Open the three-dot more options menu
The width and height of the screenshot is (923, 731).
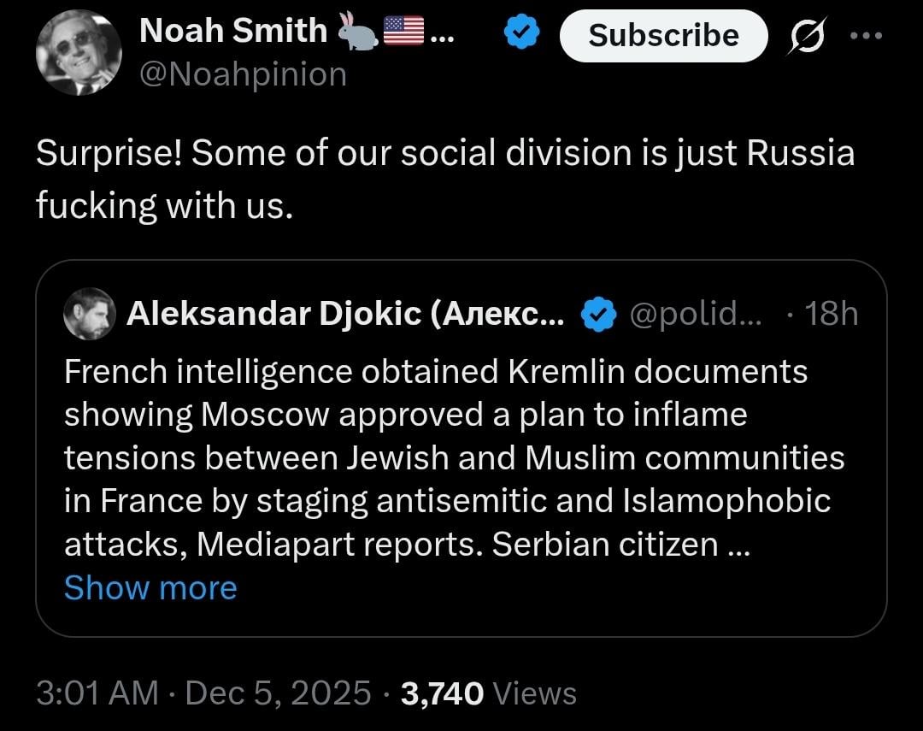864,36
